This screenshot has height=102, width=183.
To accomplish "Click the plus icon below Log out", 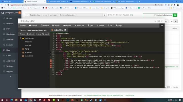I will coord(10,76).
